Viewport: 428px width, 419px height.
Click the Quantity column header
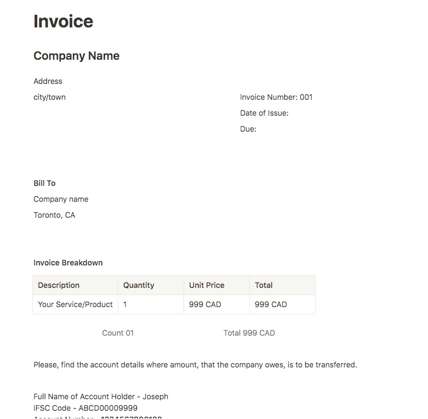pos(151,285)
